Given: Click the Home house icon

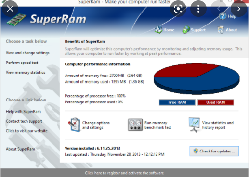Looking at the screenshot, I should point(158,30).
